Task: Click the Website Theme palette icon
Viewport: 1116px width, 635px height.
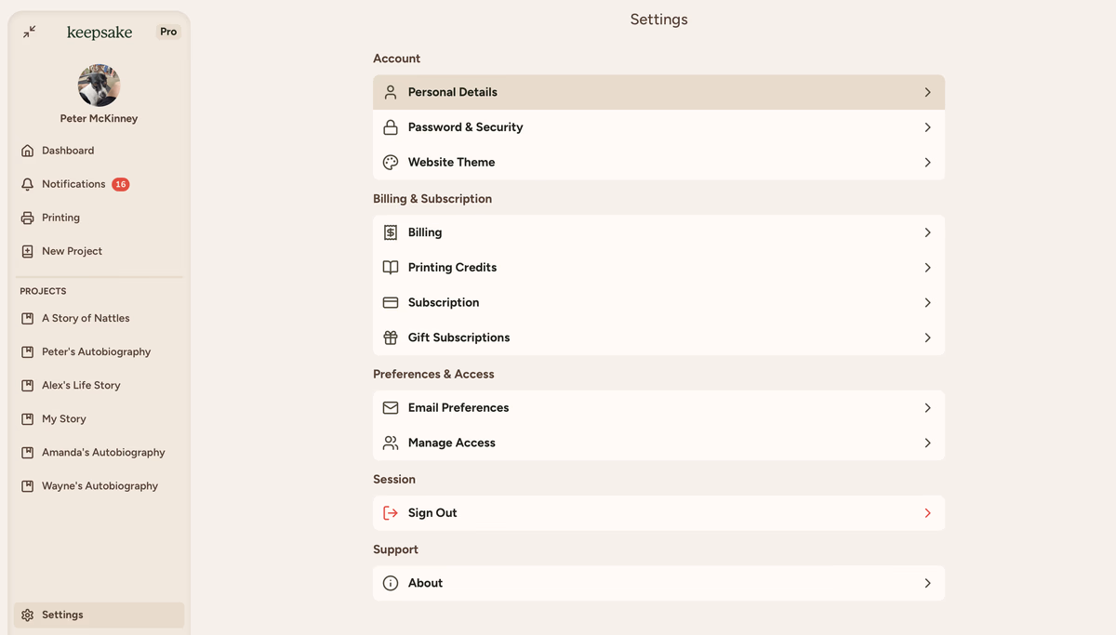Action: pos(391,163)
